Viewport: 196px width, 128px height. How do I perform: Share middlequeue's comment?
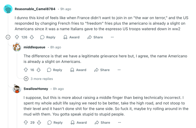[x=102, y=70]
